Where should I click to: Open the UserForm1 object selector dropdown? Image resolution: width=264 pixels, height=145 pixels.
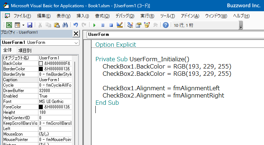[x=76, y=43]
